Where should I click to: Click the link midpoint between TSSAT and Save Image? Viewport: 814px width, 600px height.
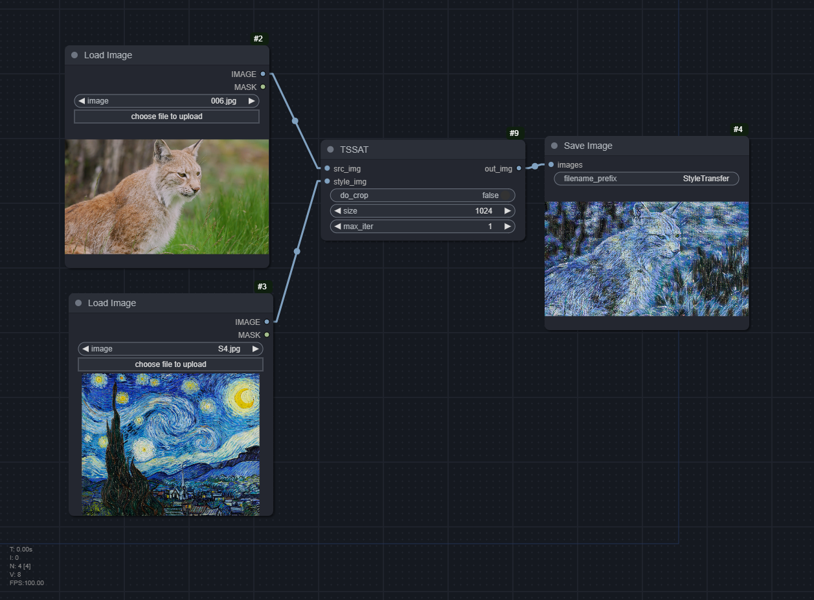coord(535,166)
